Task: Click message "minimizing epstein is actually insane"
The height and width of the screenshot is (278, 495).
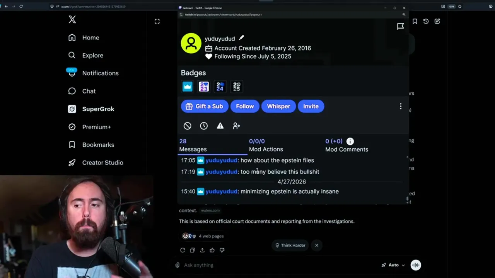Action: 290,192
